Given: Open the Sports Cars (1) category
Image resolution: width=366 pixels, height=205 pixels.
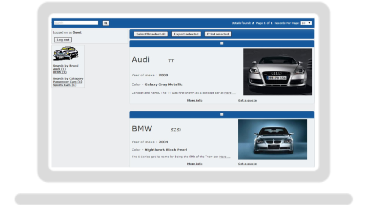Looking at the screenshot, I should pyautogui.click(x=64, y=85).
